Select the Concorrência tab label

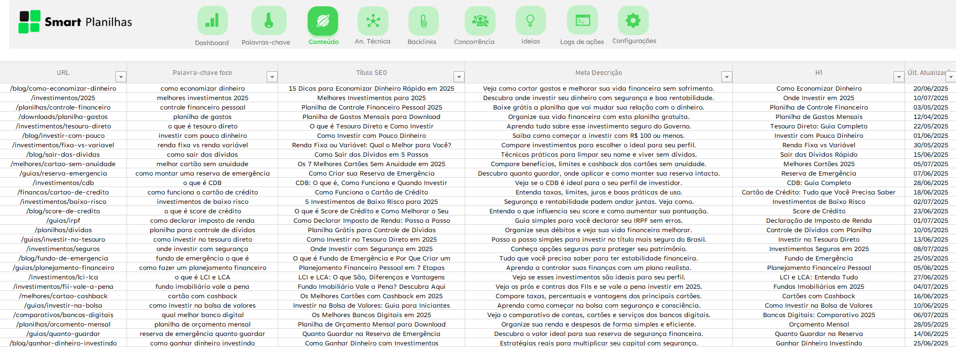point(474,42)
